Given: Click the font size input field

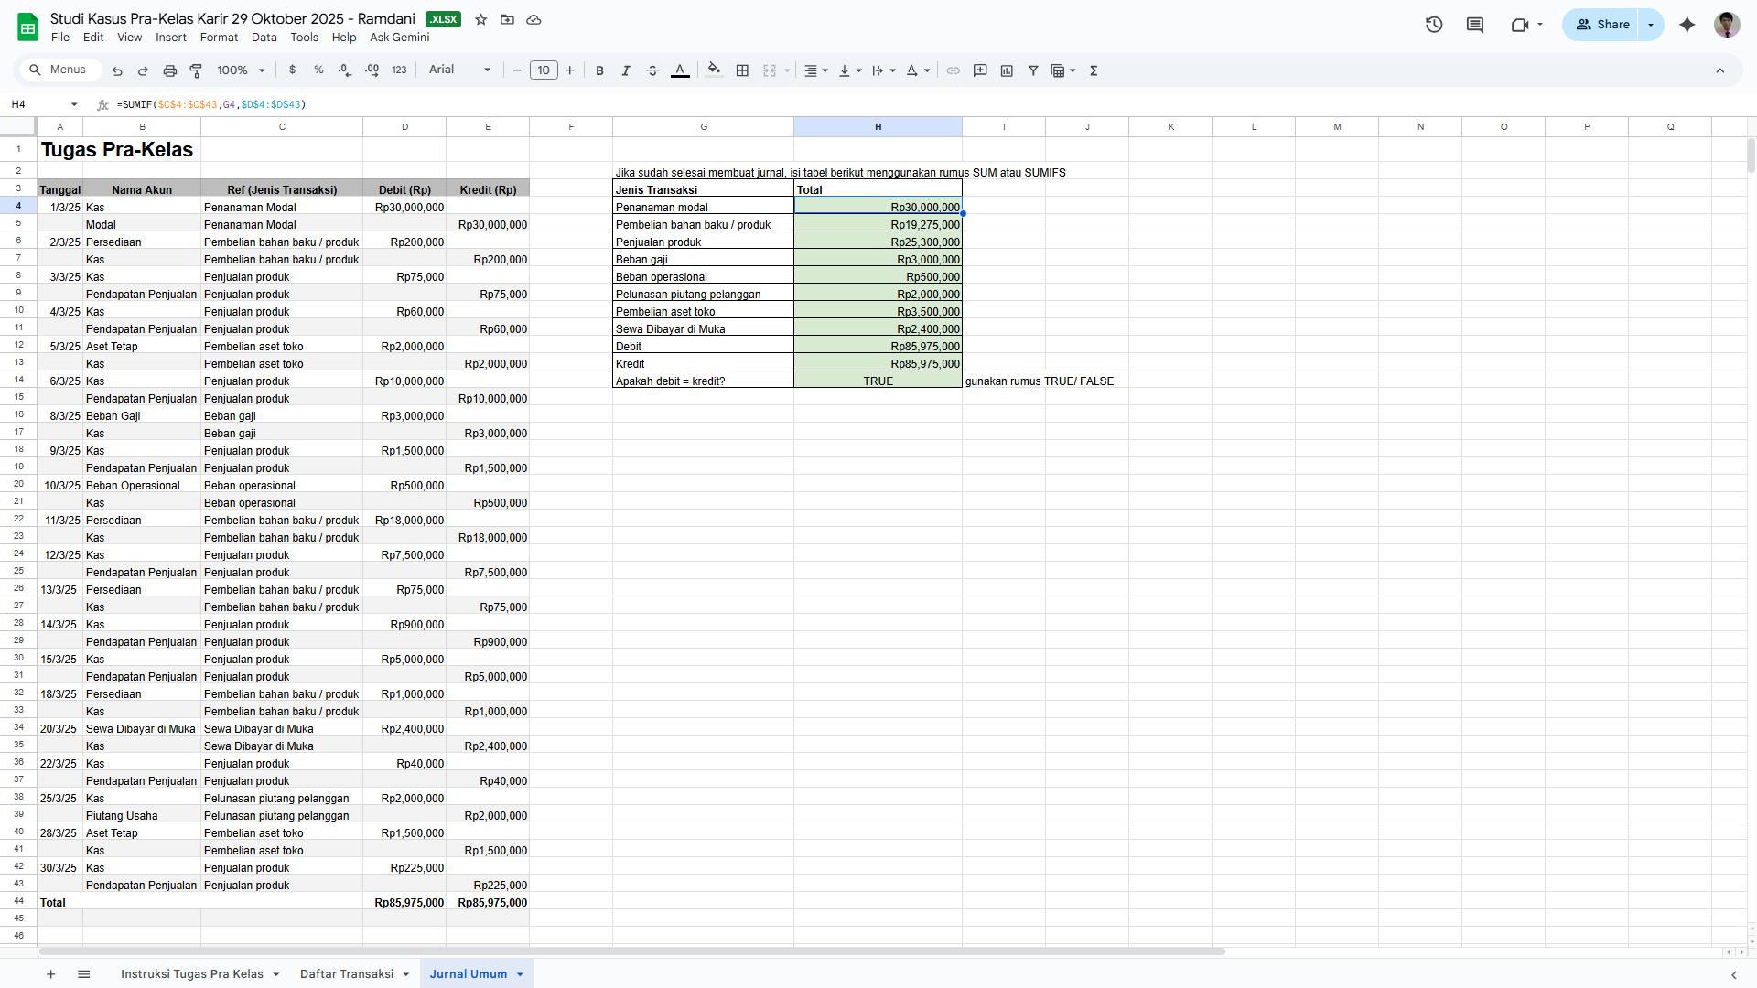Looking at the screenshot, I should pyautogui.click(x=544, y=70).
